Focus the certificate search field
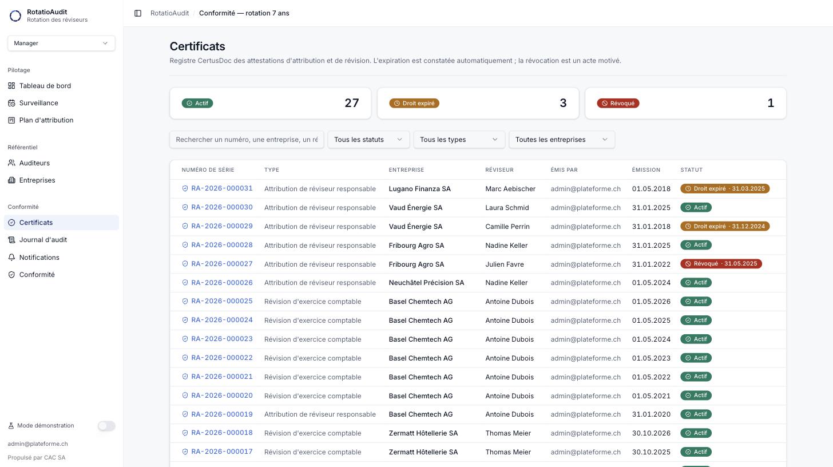The width and height of the screenshot is (833, 467). click(x=247, y=140)
